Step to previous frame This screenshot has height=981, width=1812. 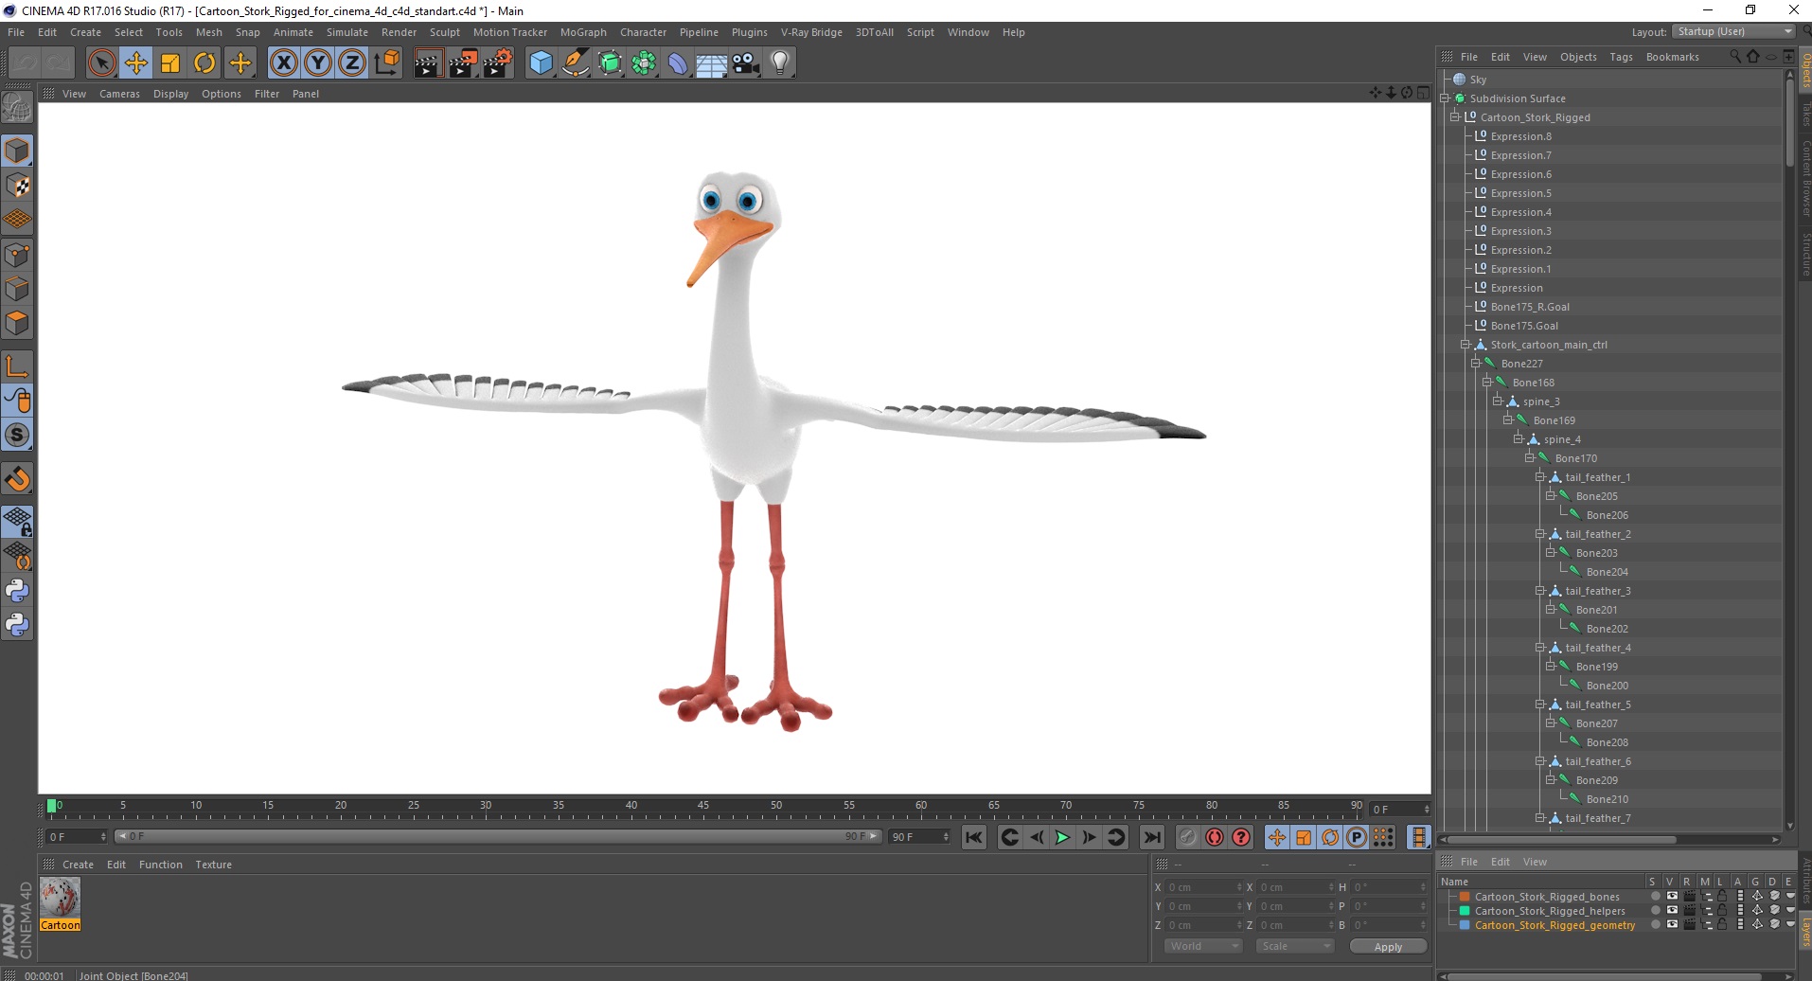1037,837
